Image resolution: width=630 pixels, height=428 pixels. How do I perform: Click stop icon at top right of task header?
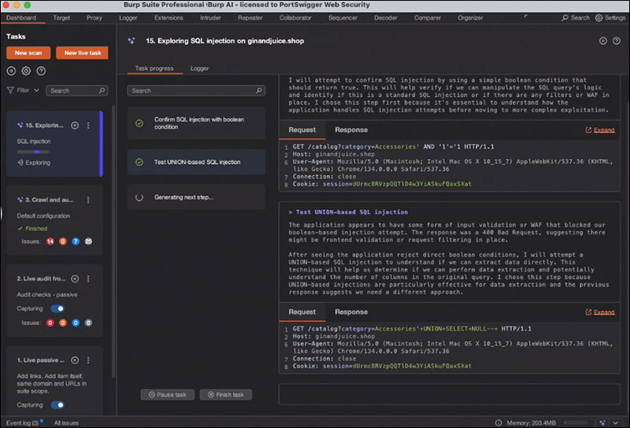pos(603,41)
